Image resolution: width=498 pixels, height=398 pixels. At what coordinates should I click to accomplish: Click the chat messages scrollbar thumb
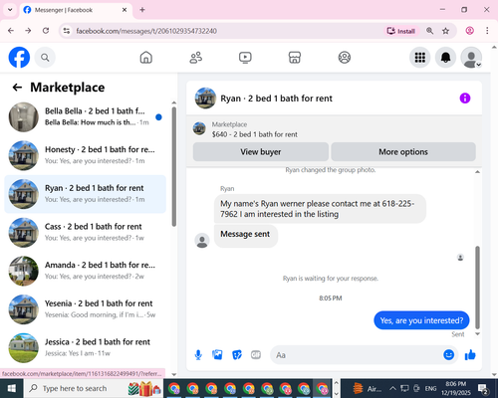[477, 287]
